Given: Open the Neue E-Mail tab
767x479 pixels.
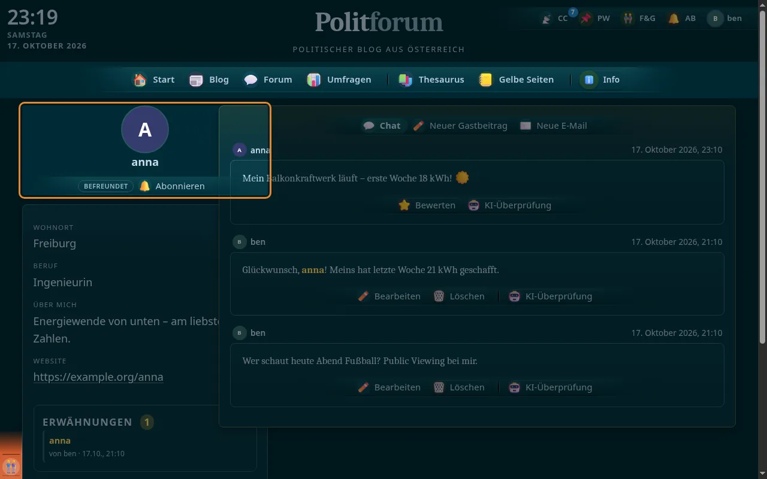Looking at the screenshot, I should [x=554, y=126].
